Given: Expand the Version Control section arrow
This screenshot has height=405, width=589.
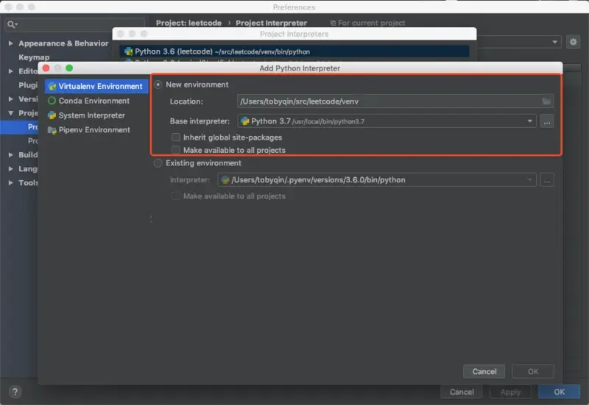Looking at the screenshot, I should [10, 99].
